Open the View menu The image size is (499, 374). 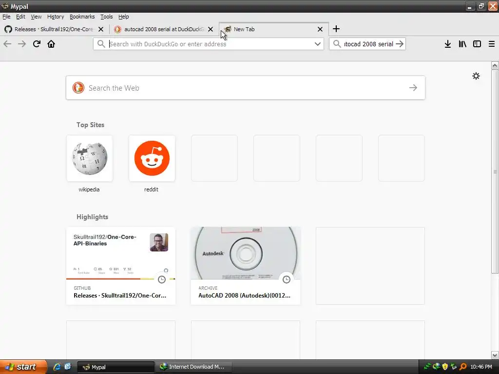pyautogui.click(x=36, y=17)
